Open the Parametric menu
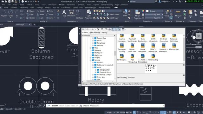This screenshot has width=203, height=114. [71, 5]
